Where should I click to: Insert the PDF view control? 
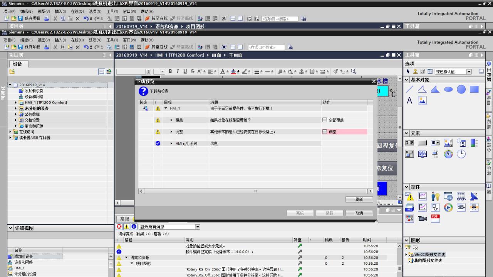click(x=435, y=218)
